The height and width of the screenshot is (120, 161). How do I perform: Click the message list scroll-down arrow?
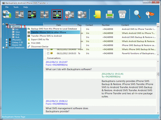tap(158, 55)
